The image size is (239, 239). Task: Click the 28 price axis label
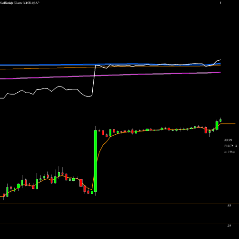click(229, 226)
